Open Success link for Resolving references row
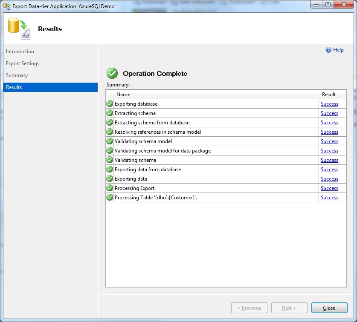Viewport: 357px width, 322px height. 329,132
